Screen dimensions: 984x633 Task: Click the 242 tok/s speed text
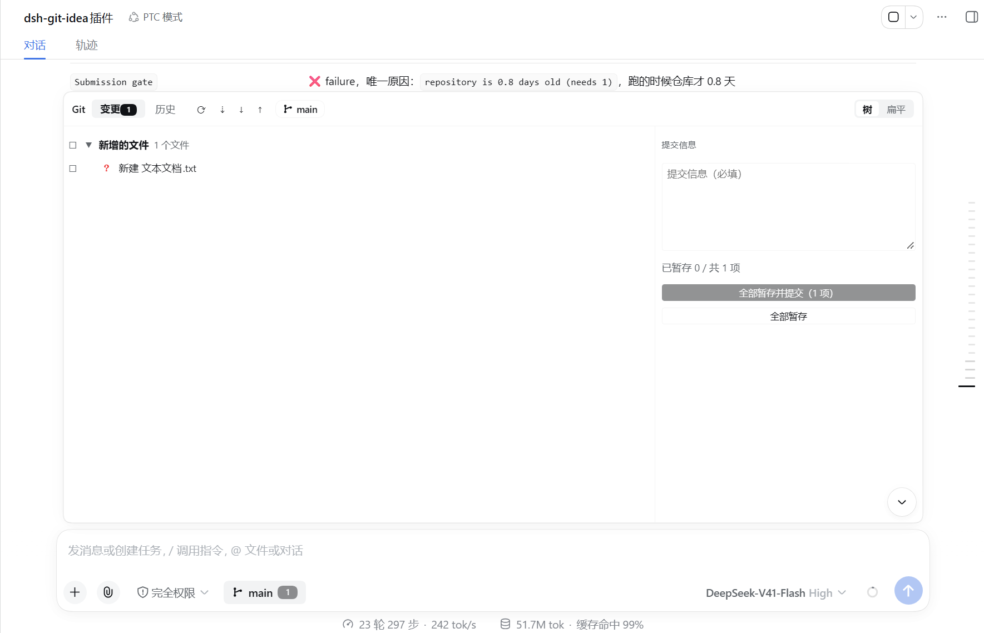pyautogui.click(x=453, y=625)
